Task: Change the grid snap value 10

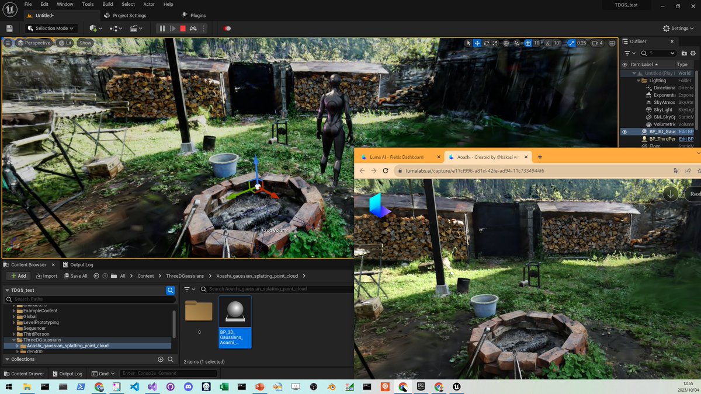Action: tap(538, 43)
